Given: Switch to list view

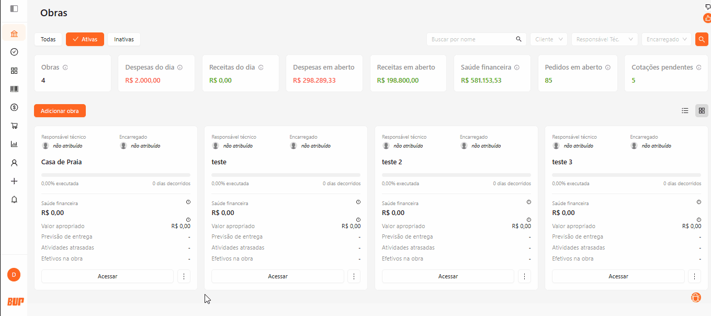Looking at the screenshot, I should 685,110.
